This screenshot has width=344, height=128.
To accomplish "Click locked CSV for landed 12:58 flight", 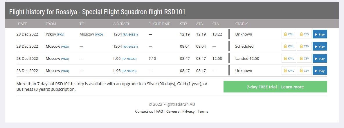I will click(x=304, y=59).
